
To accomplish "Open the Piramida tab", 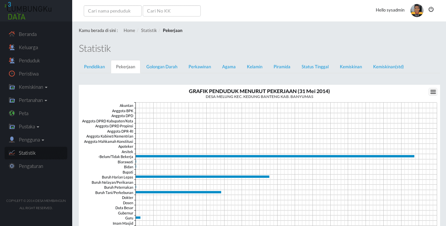I will click(x=282, y=67).
